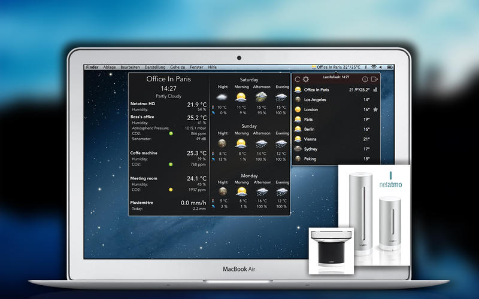Click the Pluviomètre rain gauge label
The height and width of the screenshot is (299, 479).
pyautogui.click(x=141, y=203)
